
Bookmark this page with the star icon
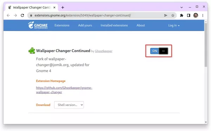[x=173, y=15]
